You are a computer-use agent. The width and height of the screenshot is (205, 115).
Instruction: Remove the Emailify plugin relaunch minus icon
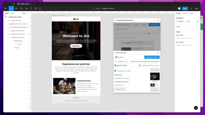(198, 35)
